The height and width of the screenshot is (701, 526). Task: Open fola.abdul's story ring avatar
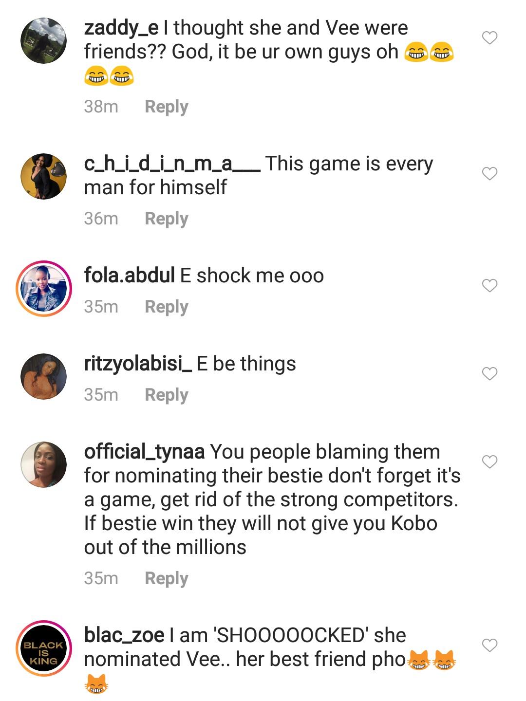tap(43, 289)
